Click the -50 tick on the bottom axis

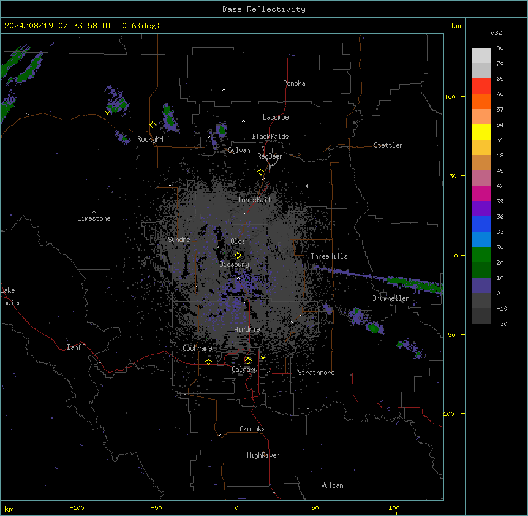pyautogui.click(x=156, y=507)
